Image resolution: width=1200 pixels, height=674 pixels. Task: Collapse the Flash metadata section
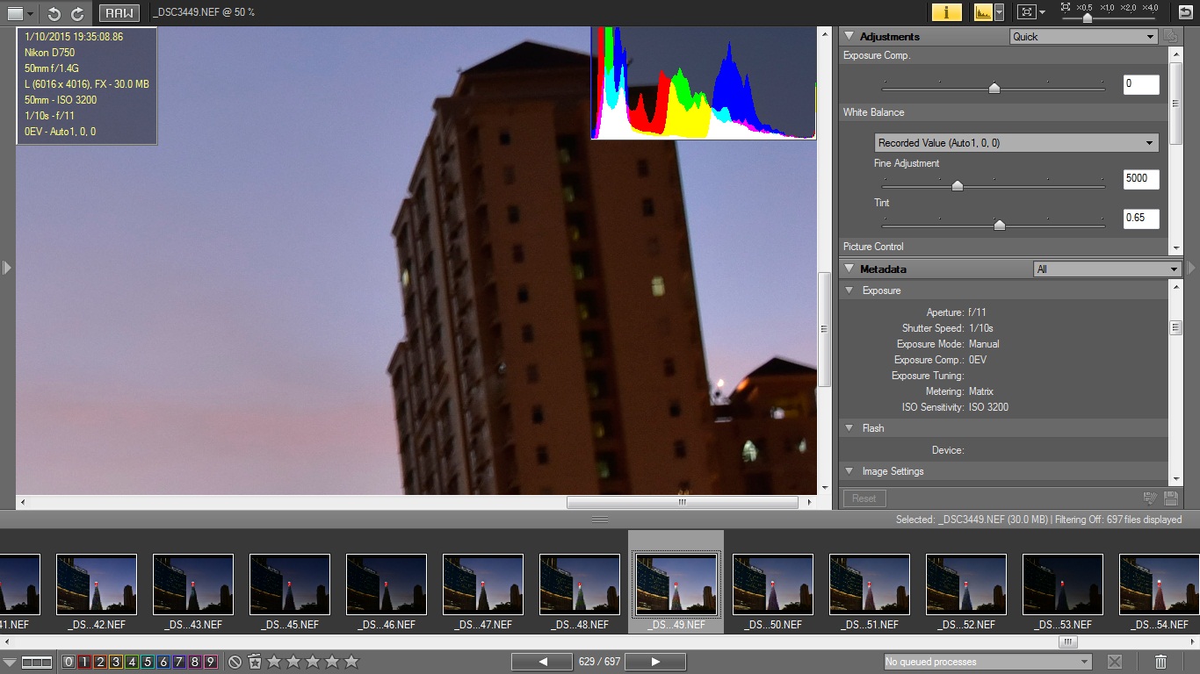point(849,428)
